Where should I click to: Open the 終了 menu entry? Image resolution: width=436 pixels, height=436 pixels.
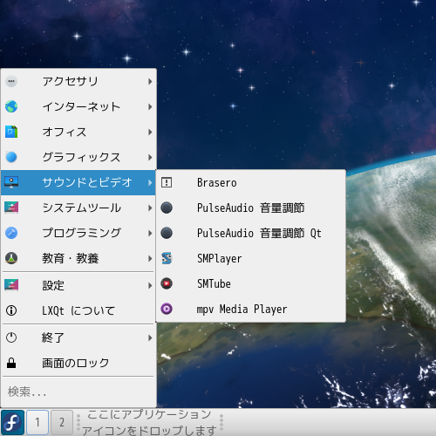pyautogui.click(x=78, y=337)
